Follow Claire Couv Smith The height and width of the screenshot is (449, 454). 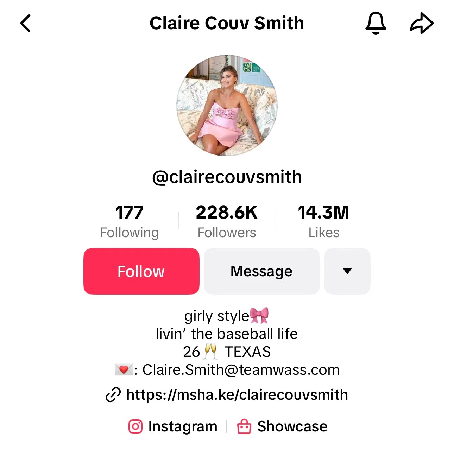[x=141, y=271]
